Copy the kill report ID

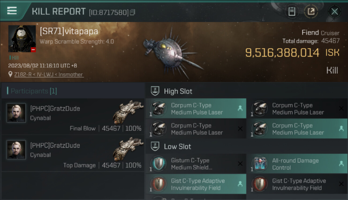click(133, 12)
